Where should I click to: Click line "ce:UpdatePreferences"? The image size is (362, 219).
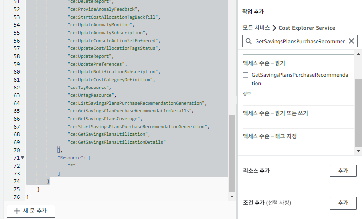[x=97, y=64]
